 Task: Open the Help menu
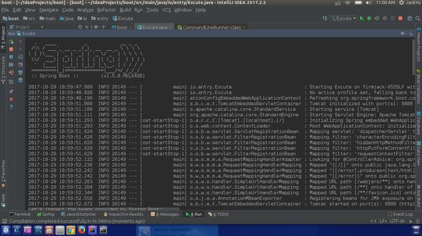click(201, 10)
